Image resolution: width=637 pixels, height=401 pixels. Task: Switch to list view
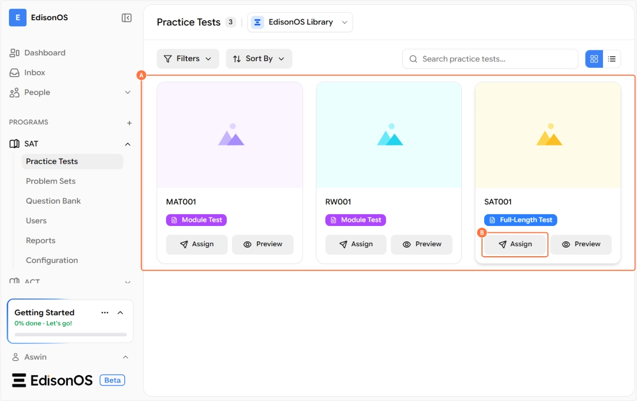tap(612, 59)
